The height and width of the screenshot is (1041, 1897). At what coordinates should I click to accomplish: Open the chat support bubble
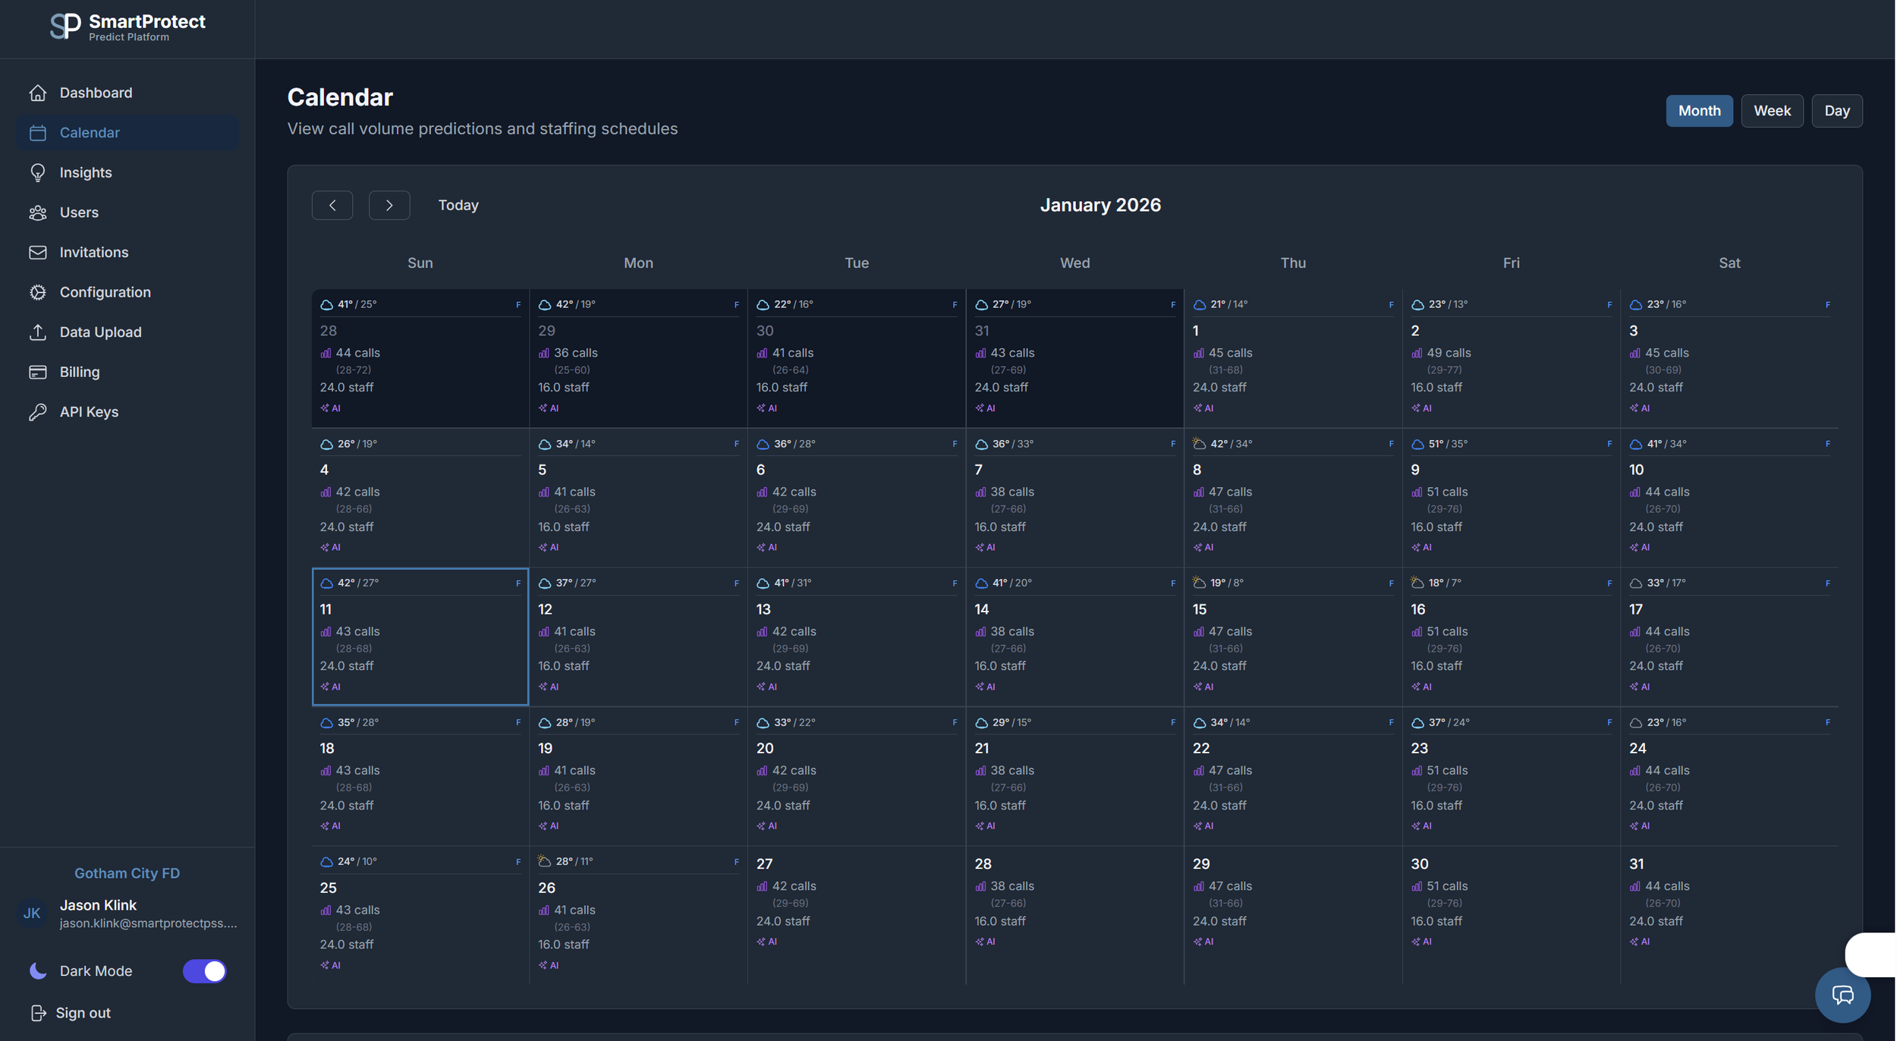click(x=1842, y=995)
